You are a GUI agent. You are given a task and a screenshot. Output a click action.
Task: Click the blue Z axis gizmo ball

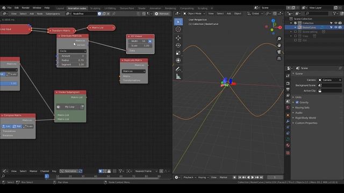click(273, 20)
